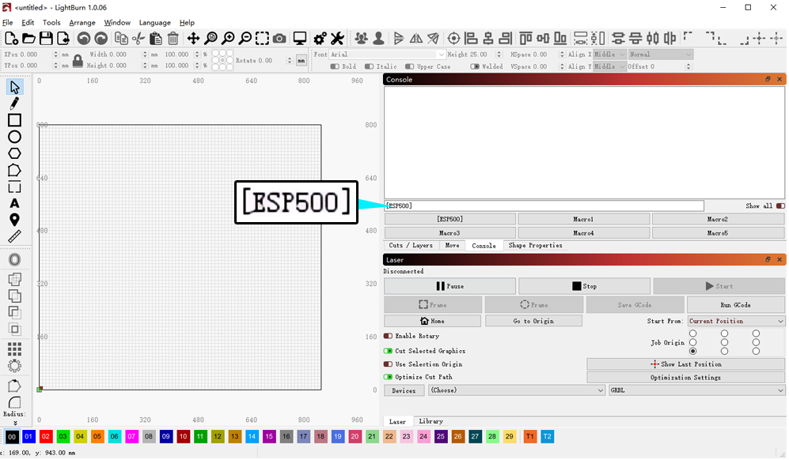Click the Undo arrow icon
The image size is (789, 460).
84,38
